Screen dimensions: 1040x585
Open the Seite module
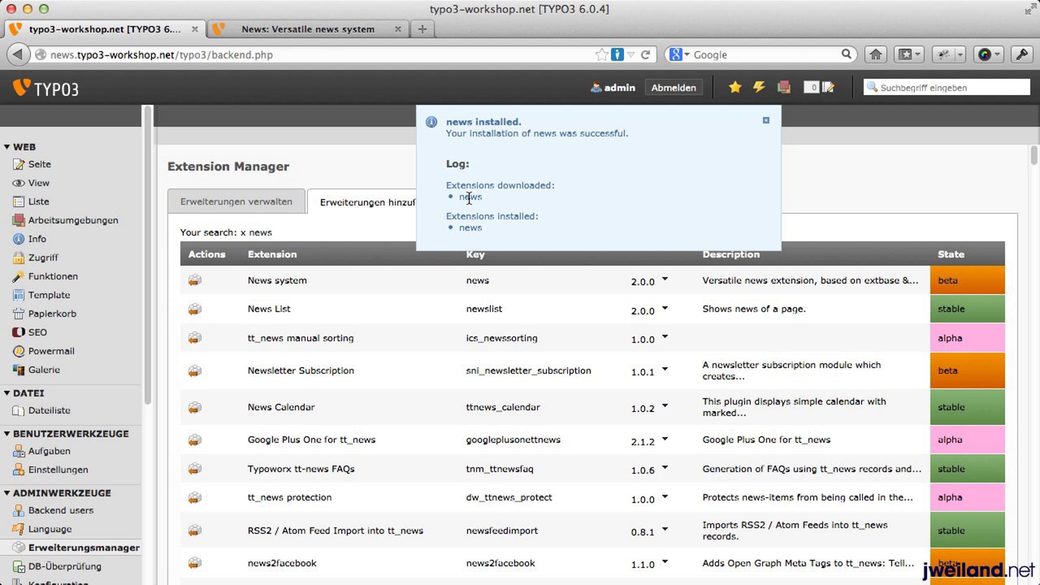point(39,164)
